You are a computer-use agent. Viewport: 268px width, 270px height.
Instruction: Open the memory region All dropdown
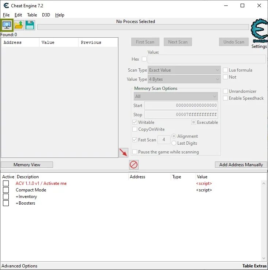click(176, 96)
